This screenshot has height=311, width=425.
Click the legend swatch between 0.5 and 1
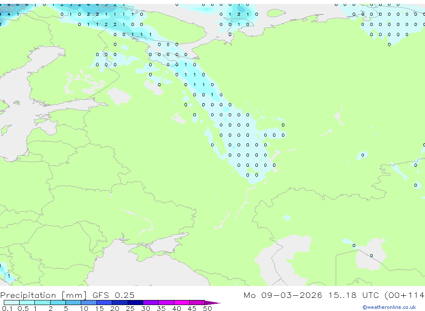27,303
